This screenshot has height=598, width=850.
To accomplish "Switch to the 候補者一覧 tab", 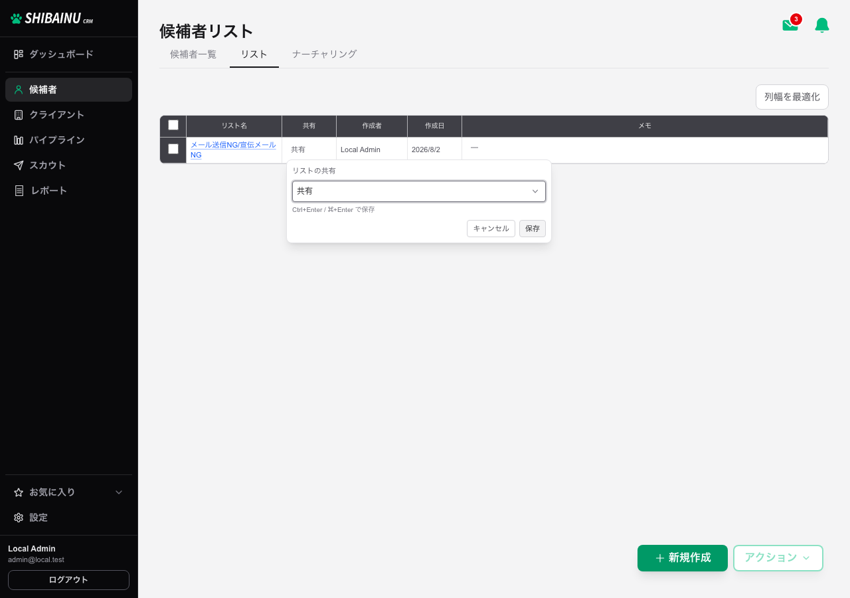I will pos(193,54).
